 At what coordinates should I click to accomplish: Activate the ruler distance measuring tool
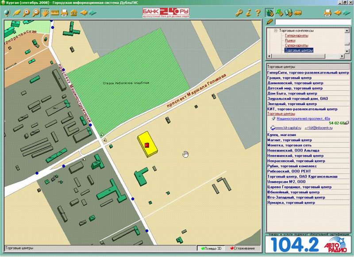(55, 12)
